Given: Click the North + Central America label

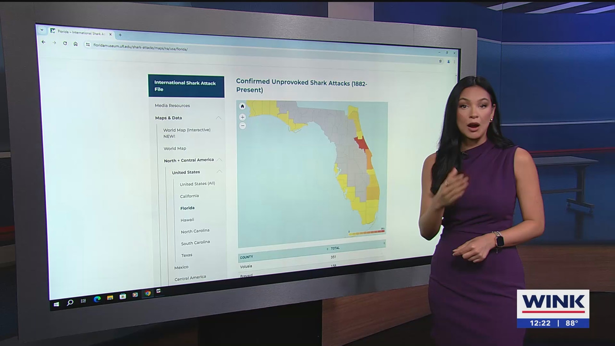Looking at the screenshot, I should click(189, 160).
